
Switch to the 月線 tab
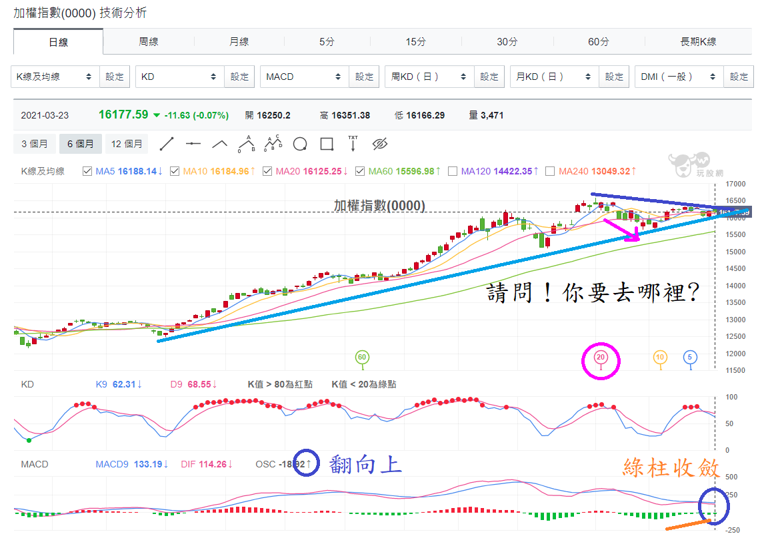click(239, 42)
